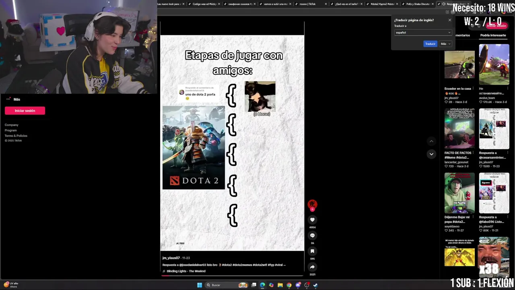
Task: Expand the description's trailing ellipsis
Action: tap(284, 265)
